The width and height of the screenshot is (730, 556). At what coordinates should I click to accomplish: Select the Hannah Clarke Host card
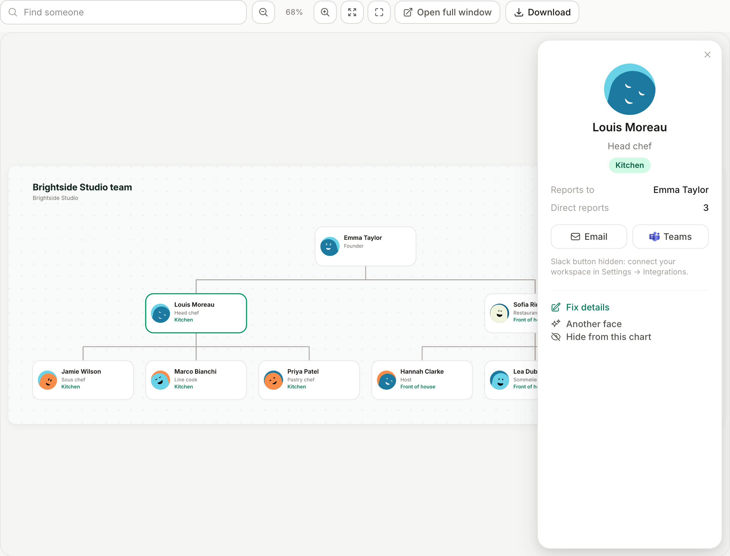click(x=422, y=380)
